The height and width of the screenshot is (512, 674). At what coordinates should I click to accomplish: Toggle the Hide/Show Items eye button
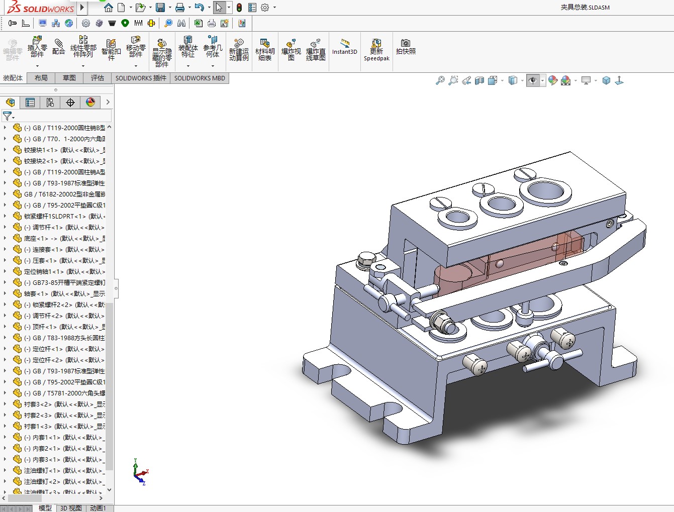pos(533,80)
